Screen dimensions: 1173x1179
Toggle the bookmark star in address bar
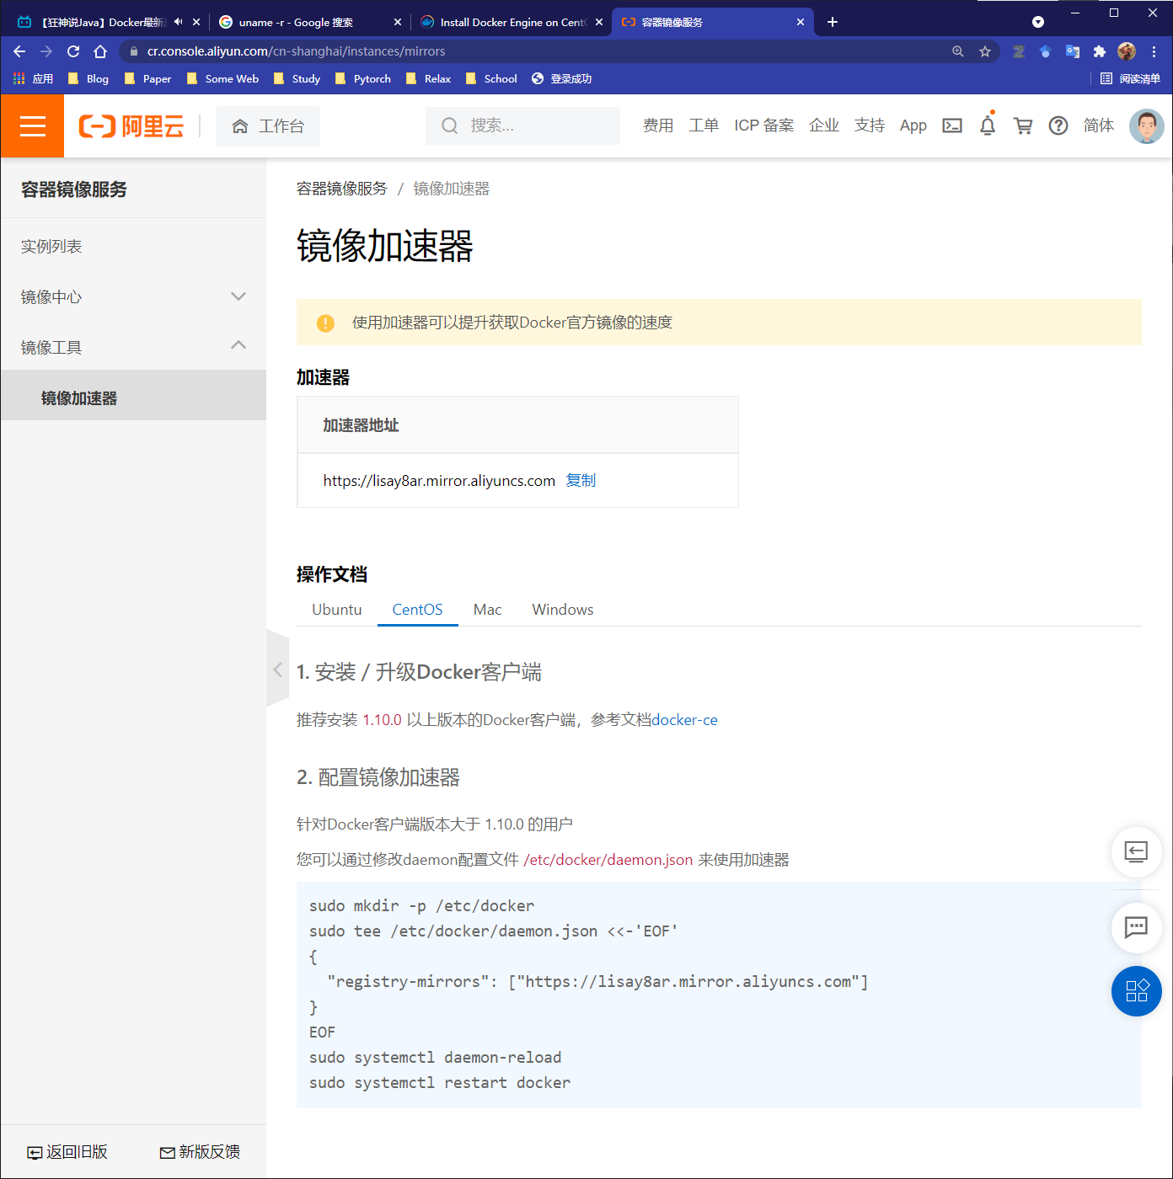click(984, 51)
